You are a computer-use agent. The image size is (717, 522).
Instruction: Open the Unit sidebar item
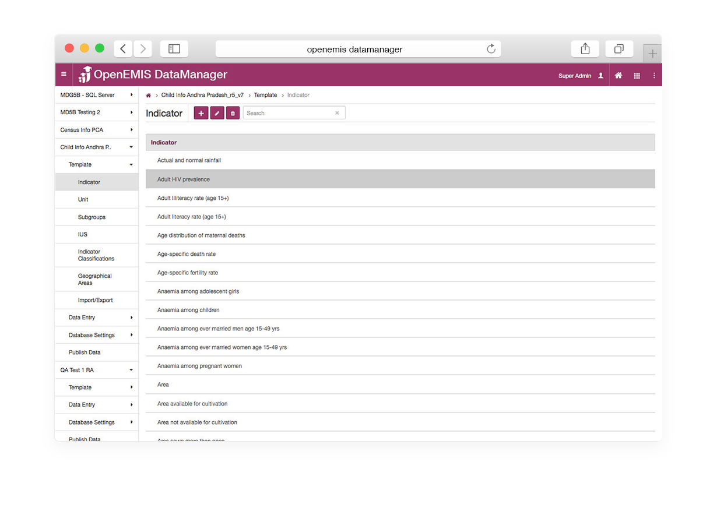click(x=97, y=200)
